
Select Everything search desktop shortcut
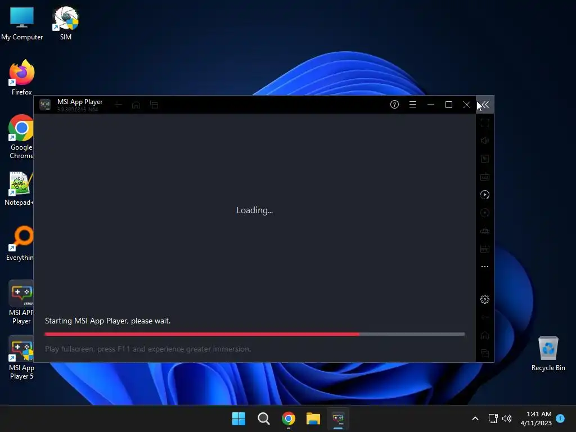pyautogui.click(x=20, y=244)
